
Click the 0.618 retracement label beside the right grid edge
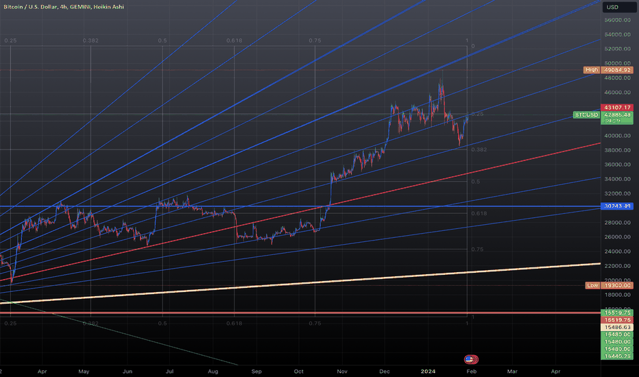[x=479, y=213]
